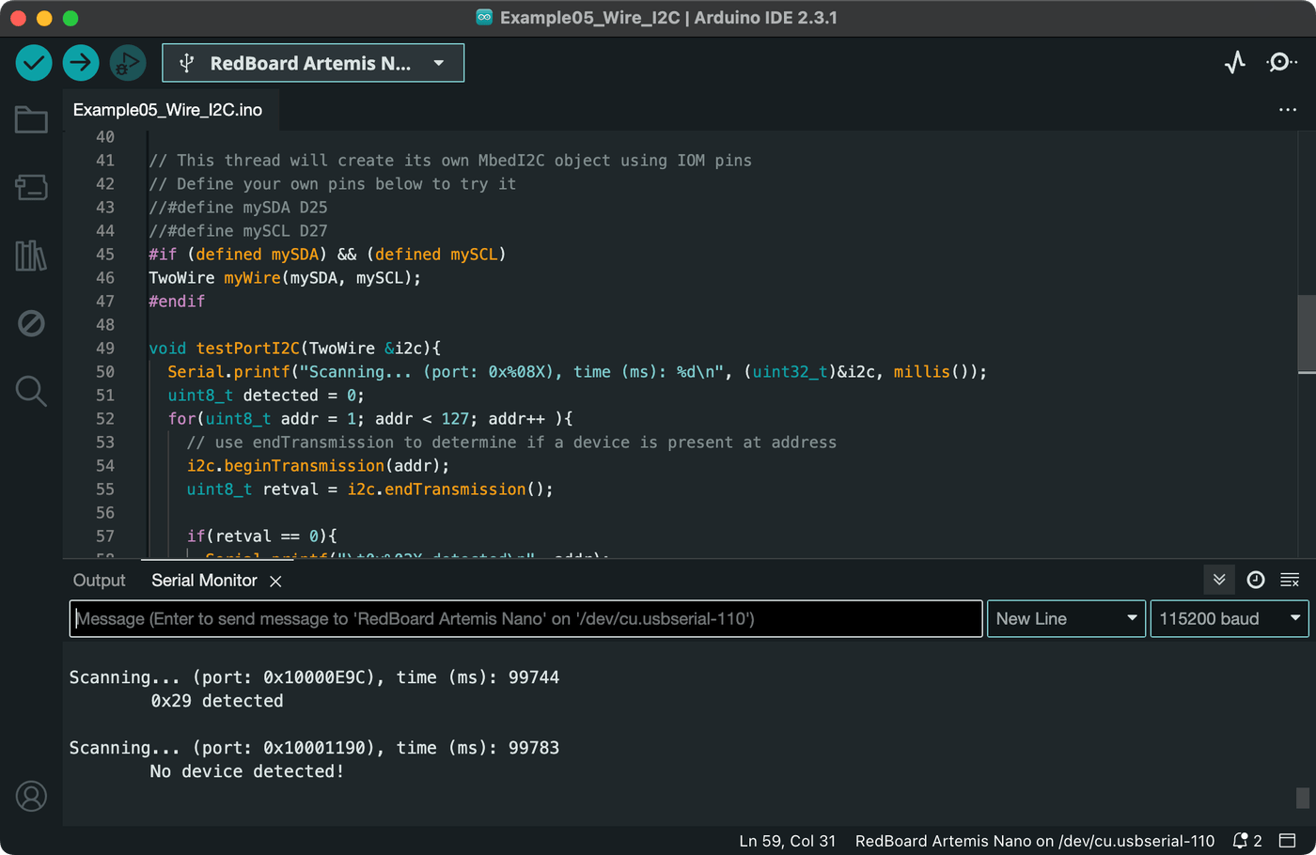This screenshot has height=855, width=1316.
Task: Click 'TwoWire myWire(mySDA, mySCL);' code line
Action: [x=285, y=278]
